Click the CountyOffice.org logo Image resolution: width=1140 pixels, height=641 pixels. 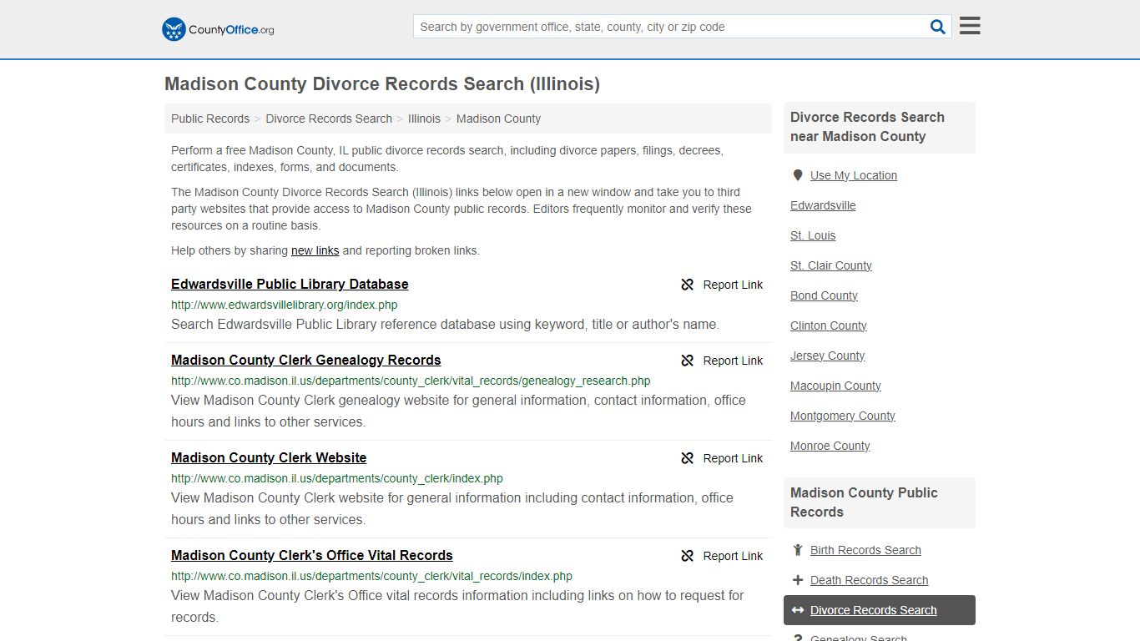pyautogui.click(x=218, y=29)
